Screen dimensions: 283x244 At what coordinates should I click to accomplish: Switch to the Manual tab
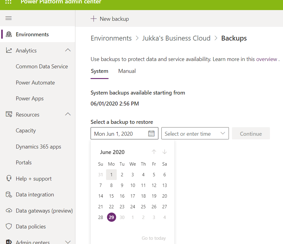coord(127,71)
